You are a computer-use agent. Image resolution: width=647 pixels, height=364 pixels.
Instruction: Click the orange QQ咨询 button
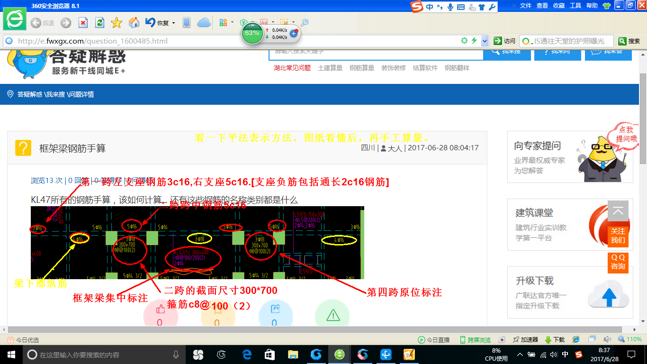coord(618,262)
